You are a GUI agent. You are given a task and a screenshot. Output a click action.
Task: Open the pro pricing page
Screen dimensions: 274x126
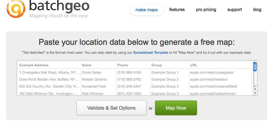click(206, 10)
